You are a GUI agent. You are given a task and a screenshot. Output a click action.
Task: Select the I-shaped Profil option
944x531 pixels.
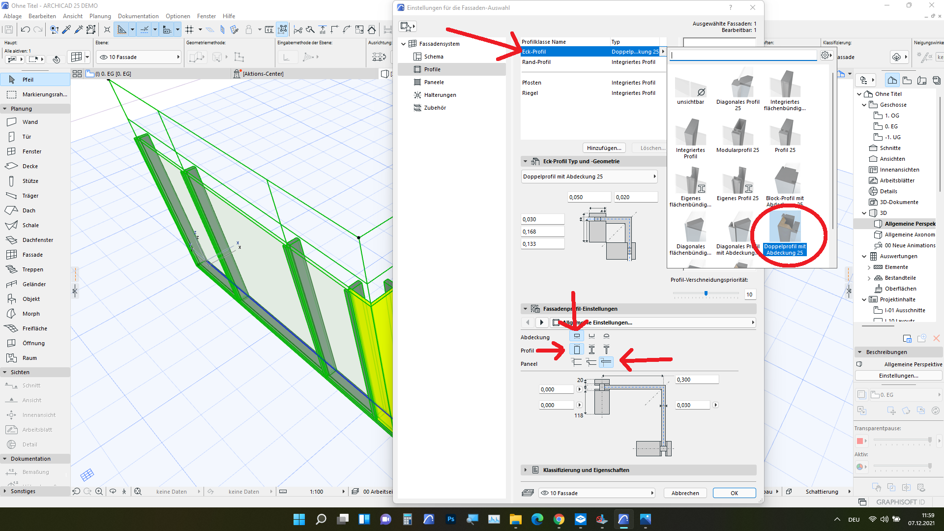591,350
